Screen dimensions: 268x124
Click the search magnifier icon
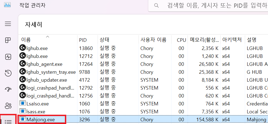pyautogui.click(x=156, y=6)
